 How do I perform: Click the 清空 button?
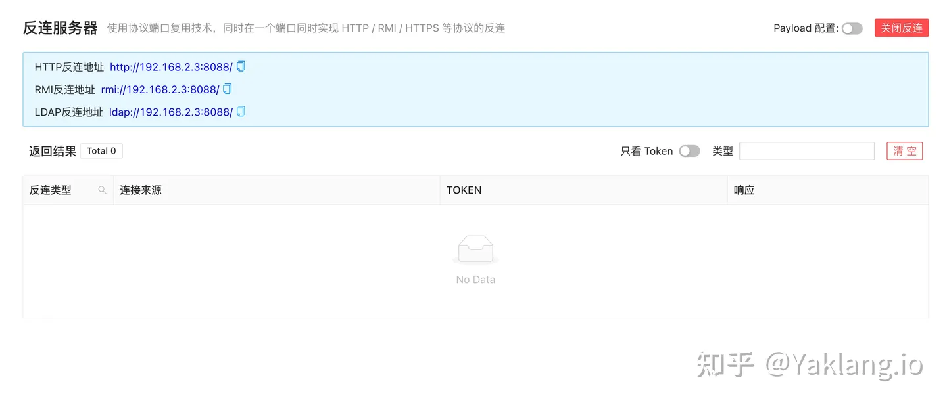point(905,151)
